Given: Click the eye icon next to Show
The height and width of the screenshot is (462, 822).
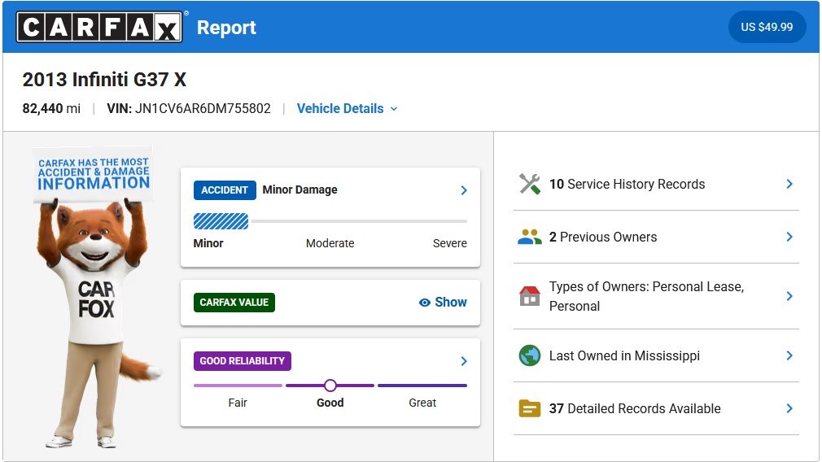Looking at the screenshot, I should click(x=425, y=303).
